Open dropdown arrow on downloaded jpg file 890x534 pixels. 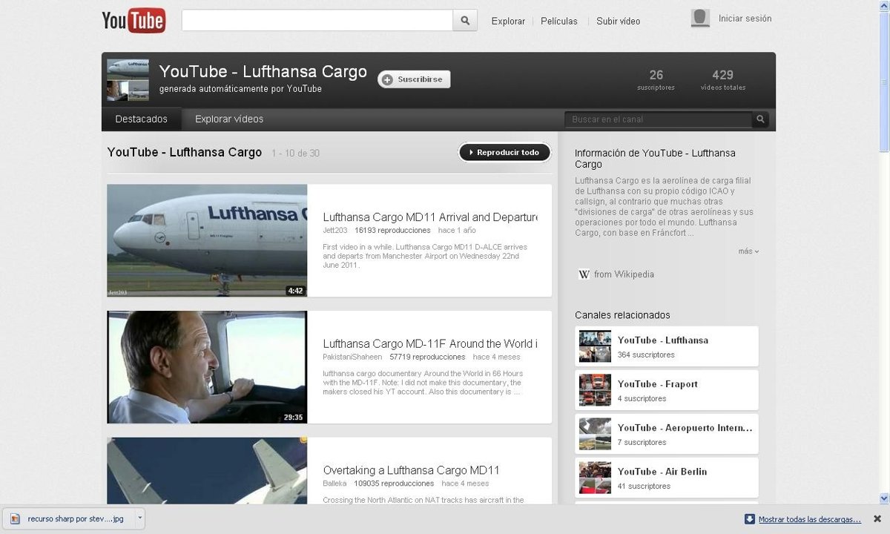tap(140, 519)
